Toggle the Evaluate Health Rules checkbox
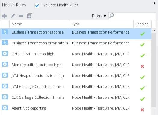The image size is (158, 115). (x=37, y=5)
